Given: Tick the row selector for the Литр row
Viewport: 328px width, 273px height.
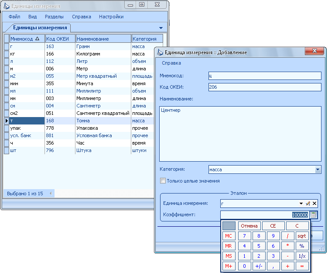Looking at the screenshot, I should point(6,61).
